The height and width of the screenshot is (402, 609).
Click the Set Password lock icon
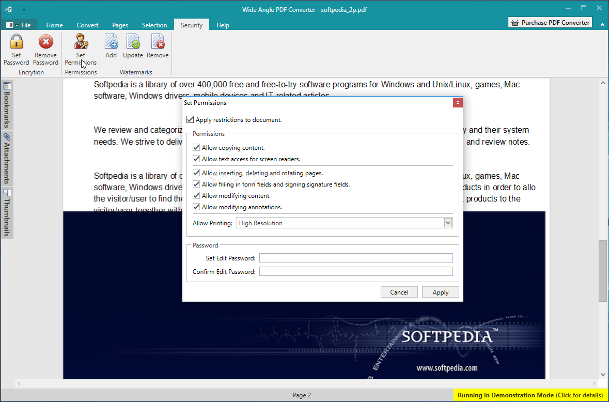click(x=17, y=41)
